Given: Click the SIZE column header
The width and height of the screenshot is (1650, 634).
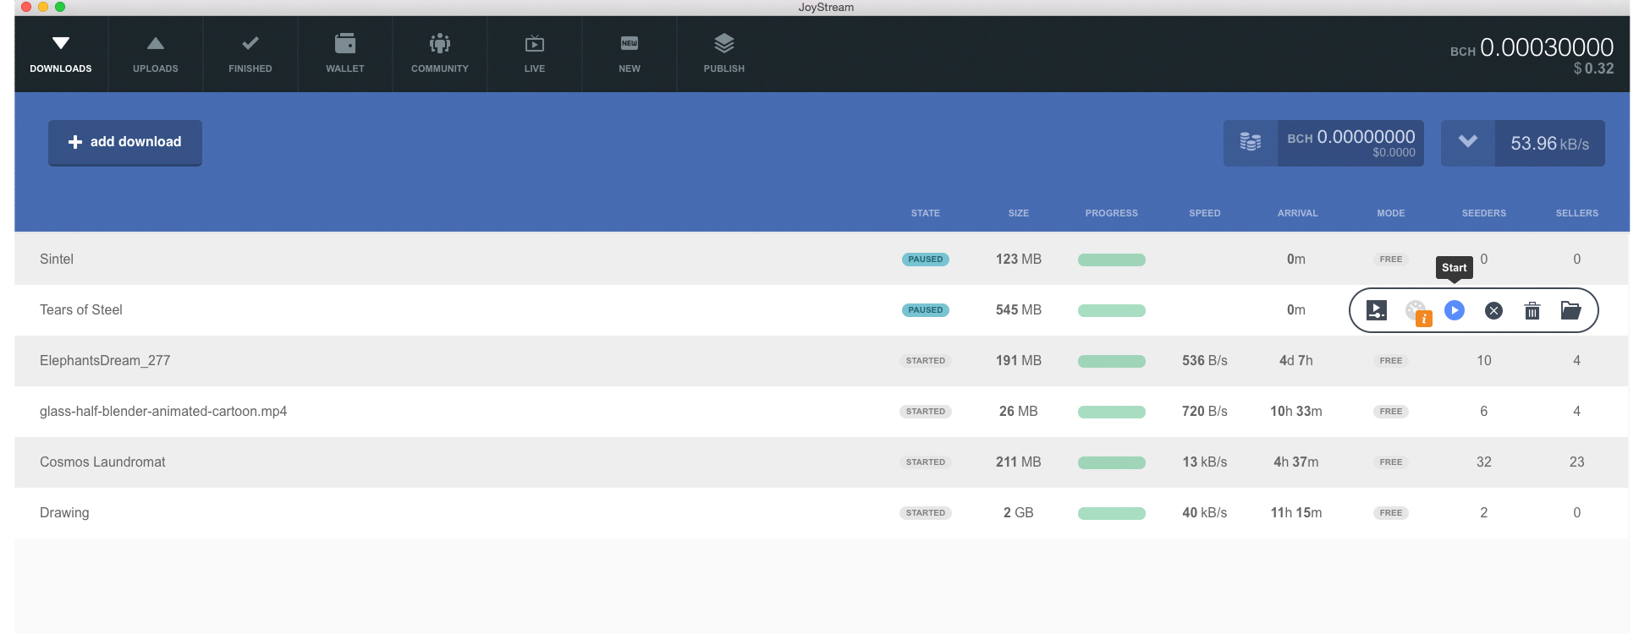Looking at the screenshot, I should [x=1019, y=213].
